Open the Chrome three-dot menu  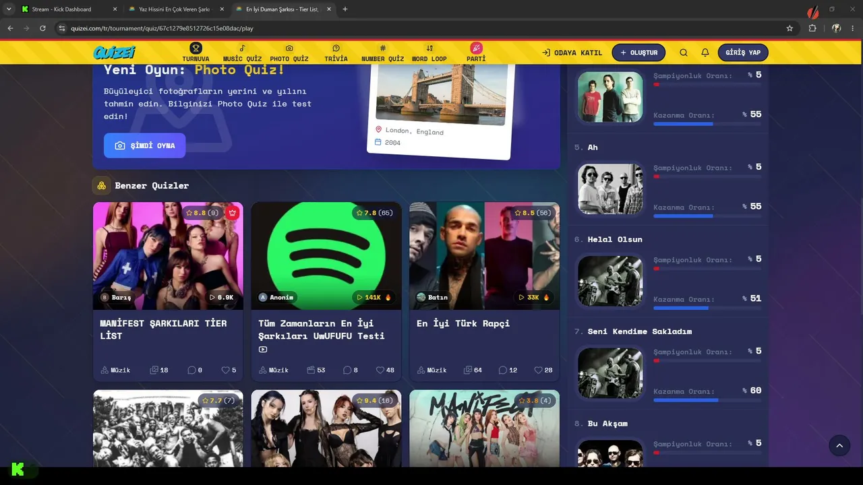coord(853,28)
